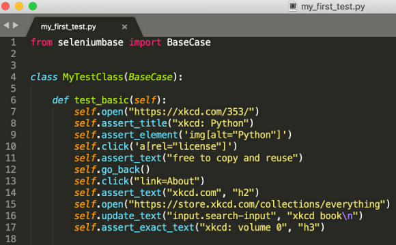396x245 pixels.
Task: Click the file icon in title bar
Action: [x=293, y=6]
